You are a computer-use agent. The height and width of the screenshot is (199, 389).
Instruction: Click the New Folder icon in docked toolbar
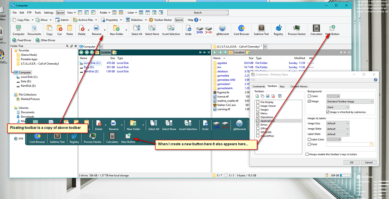click(x=117, y=28)
